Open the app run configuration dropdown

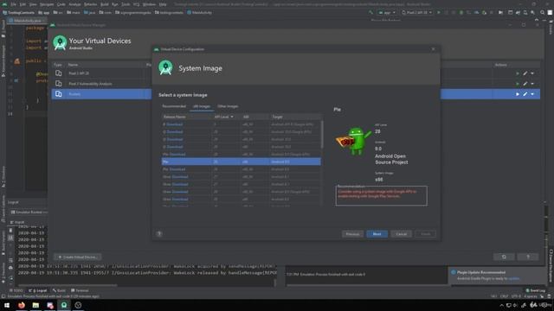click(x=387, y=12)
